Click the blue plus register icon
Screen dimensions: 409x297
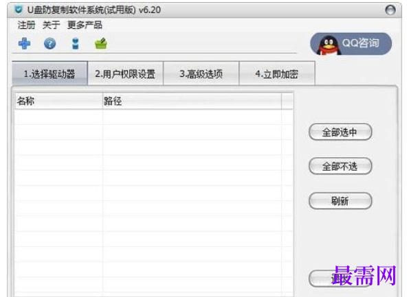[25, 43]
